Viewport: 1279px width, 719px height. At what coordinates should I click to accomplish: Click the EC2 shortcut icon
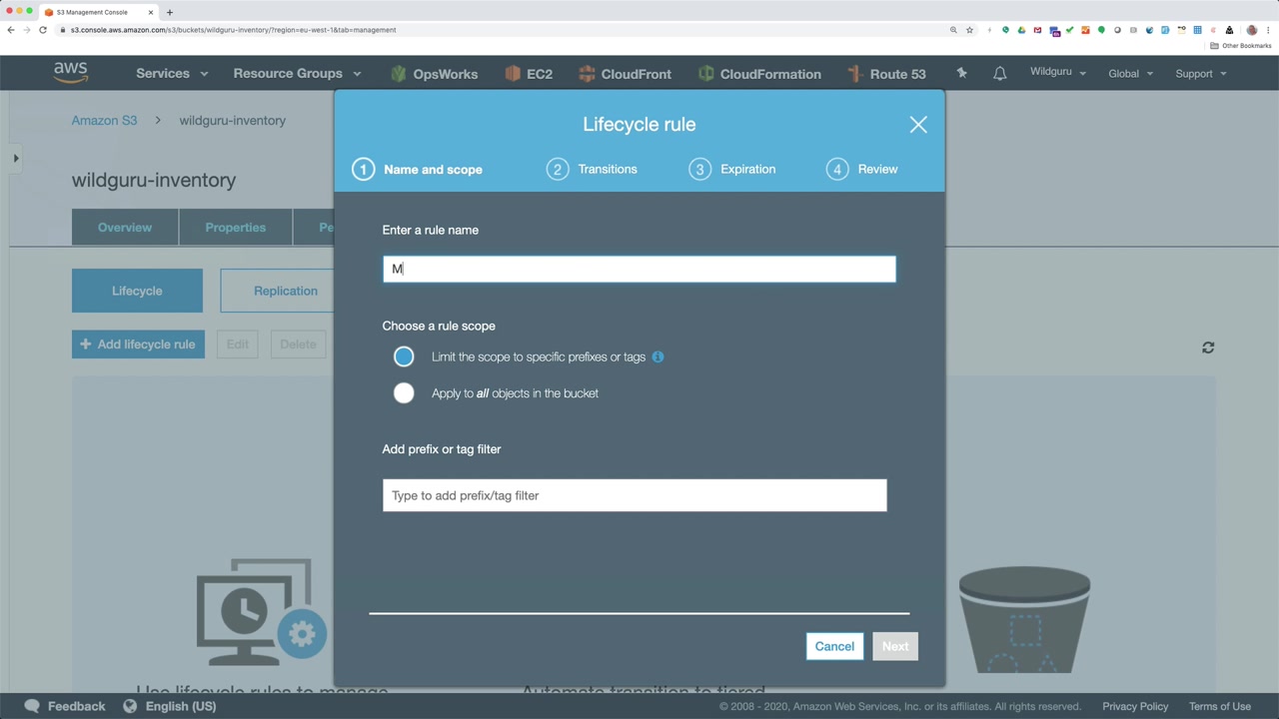point(513,74)
